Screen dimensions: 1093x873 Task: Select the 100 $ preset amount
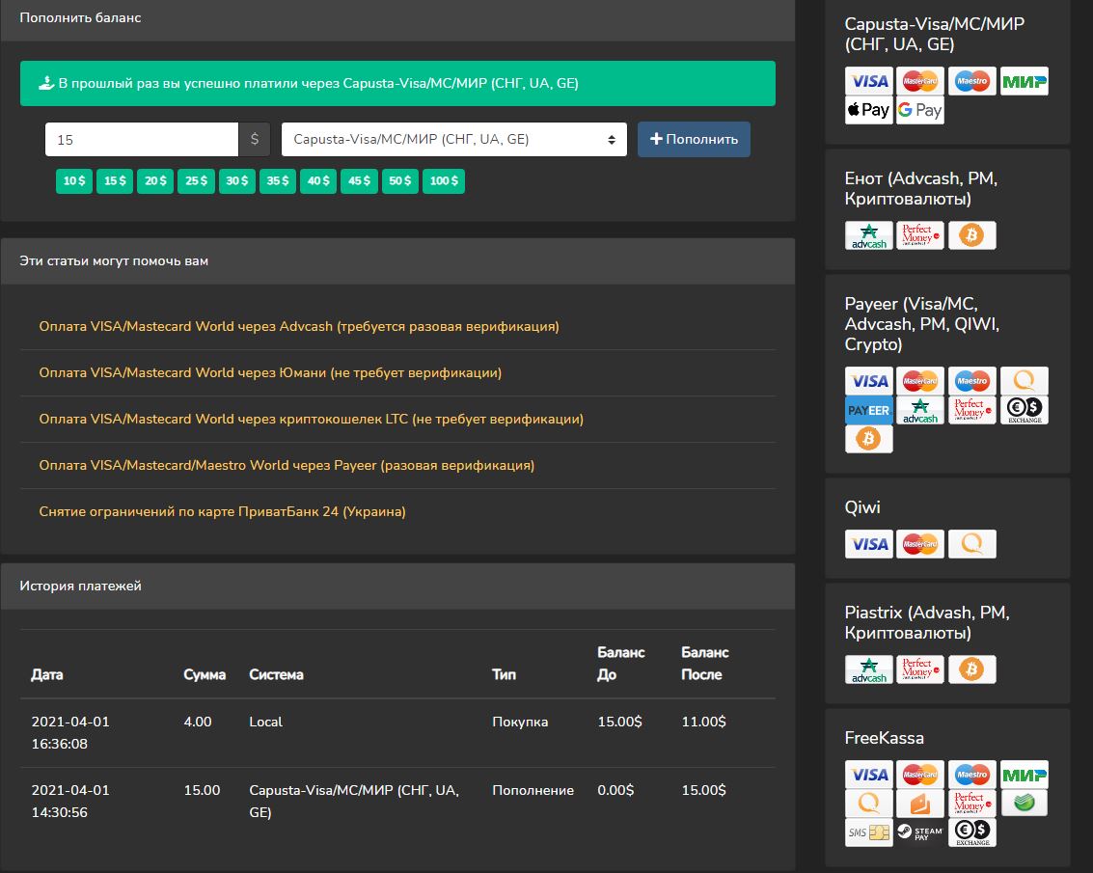tap(444, 180)
